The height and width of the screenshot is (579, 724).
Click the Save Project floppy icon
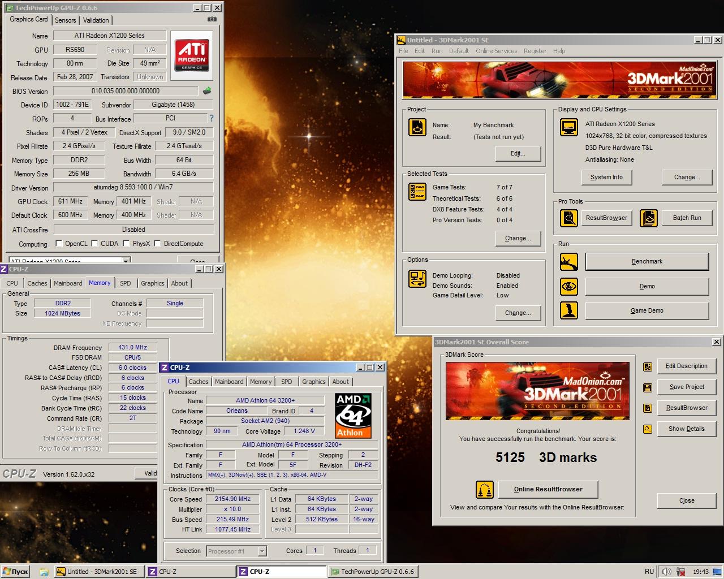pos(647,387)
